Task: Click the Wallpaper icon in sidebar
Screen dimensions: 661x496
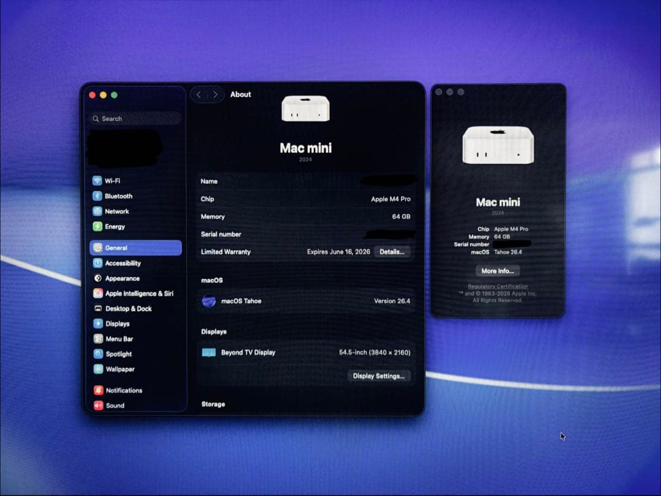Action: pos(98,369)
